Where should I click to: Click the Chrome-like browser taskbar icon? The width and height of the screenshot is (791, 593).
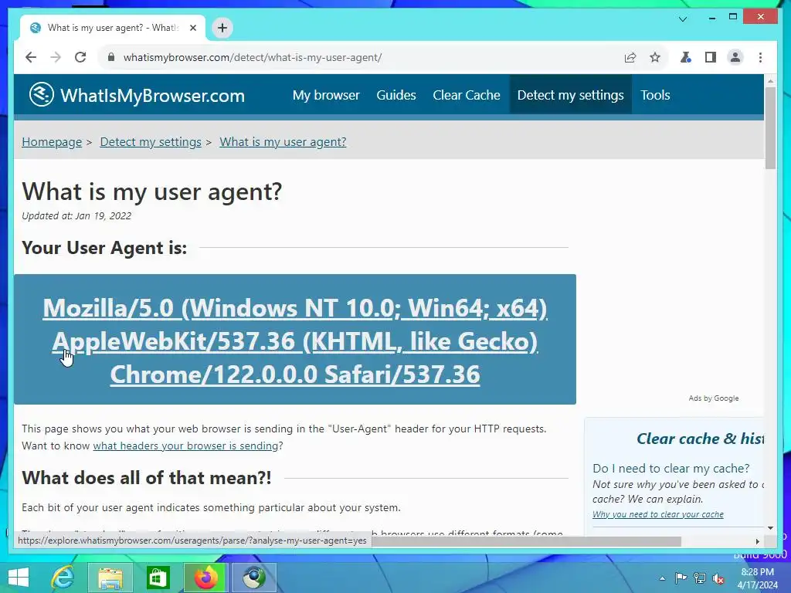coord(253,578)
